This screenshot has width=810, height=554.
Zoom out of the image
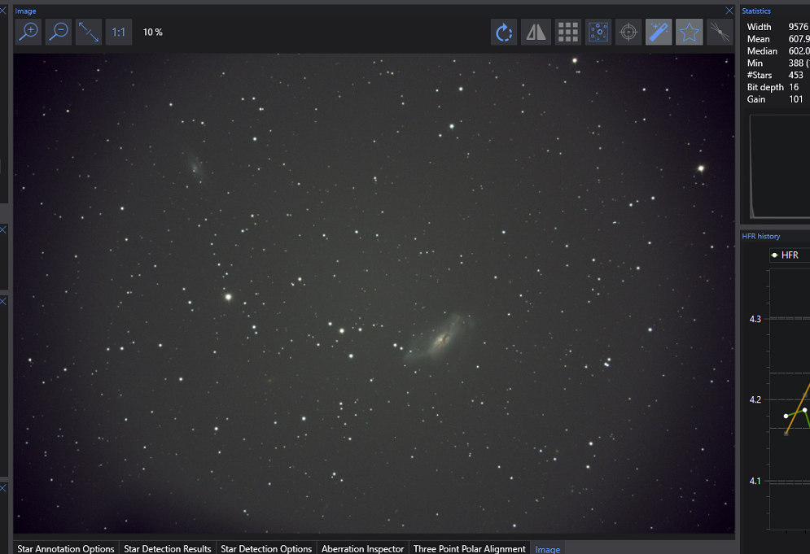pos(59,32)
